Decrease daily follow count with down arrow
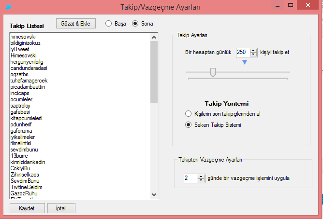323x219 pixels. (x=253, y=54)
